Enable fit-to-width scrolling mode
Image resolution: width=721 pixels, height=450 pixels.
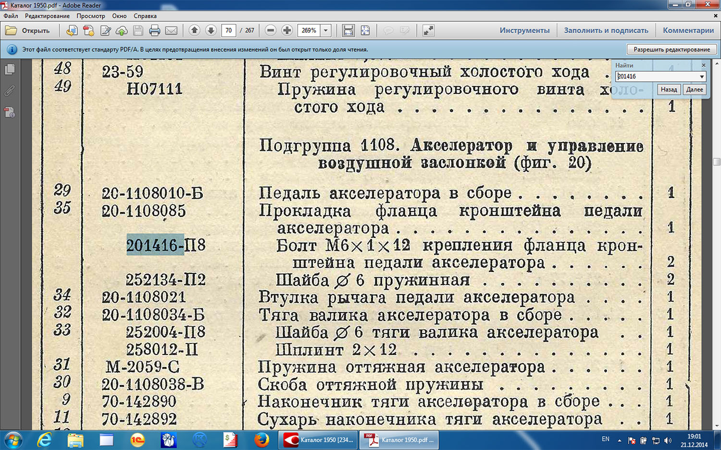(x=348, y=30)
